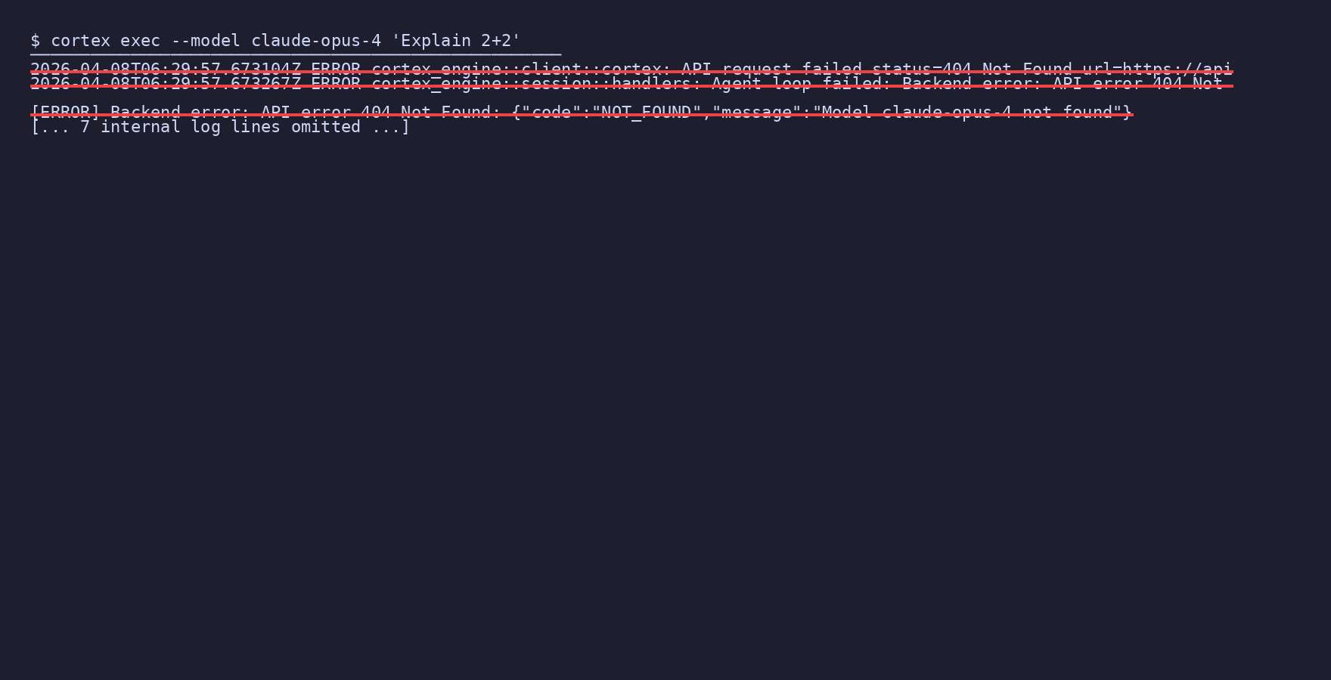The image size is (1331, 680).
Task: Click the [ERROR] tag on the third line
Action: coord(66,113)
